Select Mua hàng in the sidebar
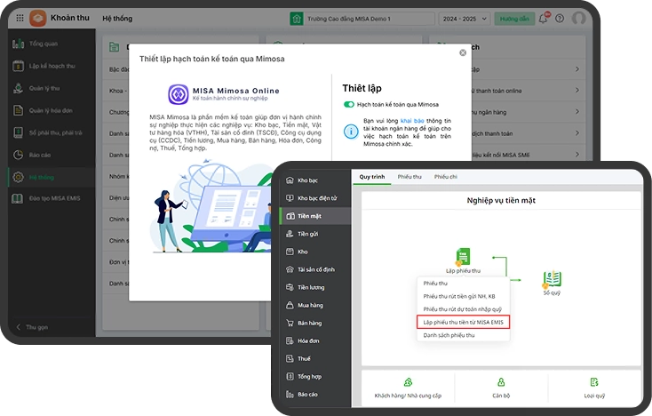Image resolution: width=652 pixels, height=416 pixels. 309,305
